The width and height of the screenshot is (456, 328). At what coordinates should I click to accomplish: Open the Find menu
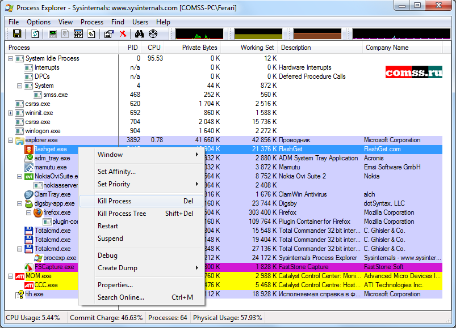(x=118, y=22)
